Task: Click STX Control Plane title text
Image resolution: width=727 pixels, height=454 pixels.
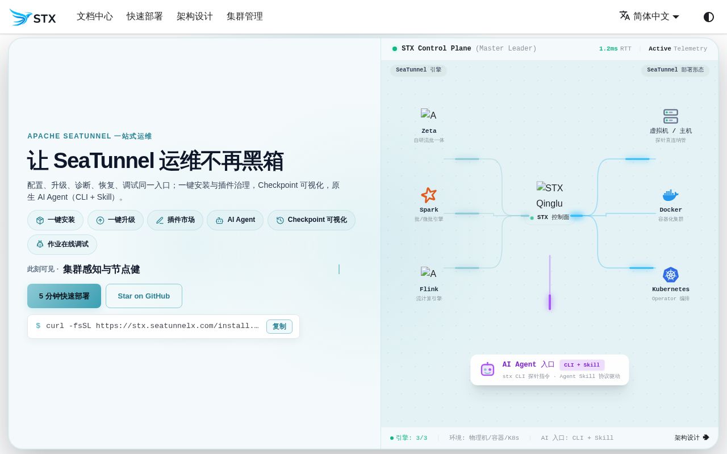Action: point(436,49)
